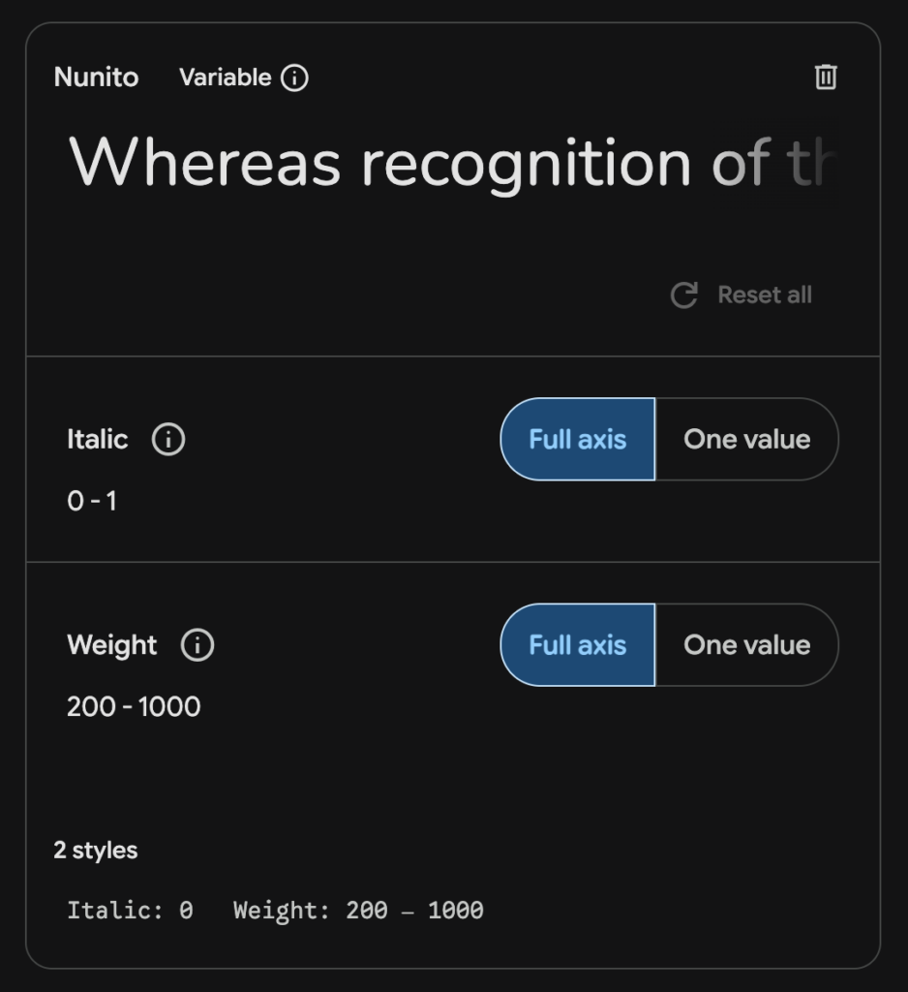
Task: Select Full axis for the Italic setting
Action: click(x=577, y=440)
